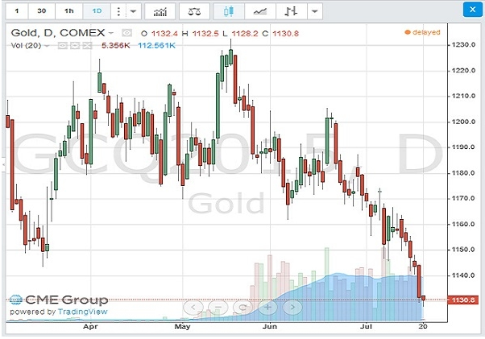Click the CME Group logo
This screenshot has width=485, height=339.
[59, 300]
